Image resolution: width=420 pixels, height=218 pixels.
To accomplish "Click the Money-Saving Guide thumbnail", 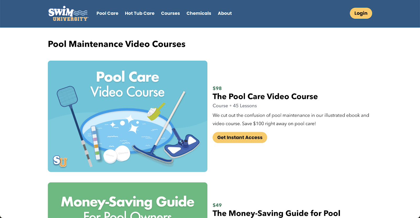I will coord(128,200).
